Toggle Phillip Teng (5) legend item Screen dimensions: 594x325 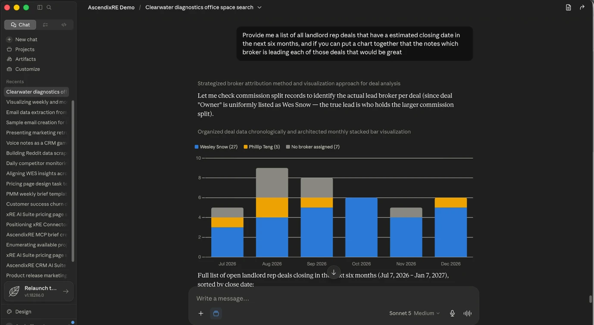coord(262,147)
